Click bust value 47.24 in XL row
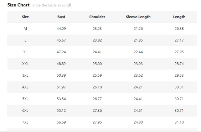This screenshot has width=201, height=132. (61, 52)
